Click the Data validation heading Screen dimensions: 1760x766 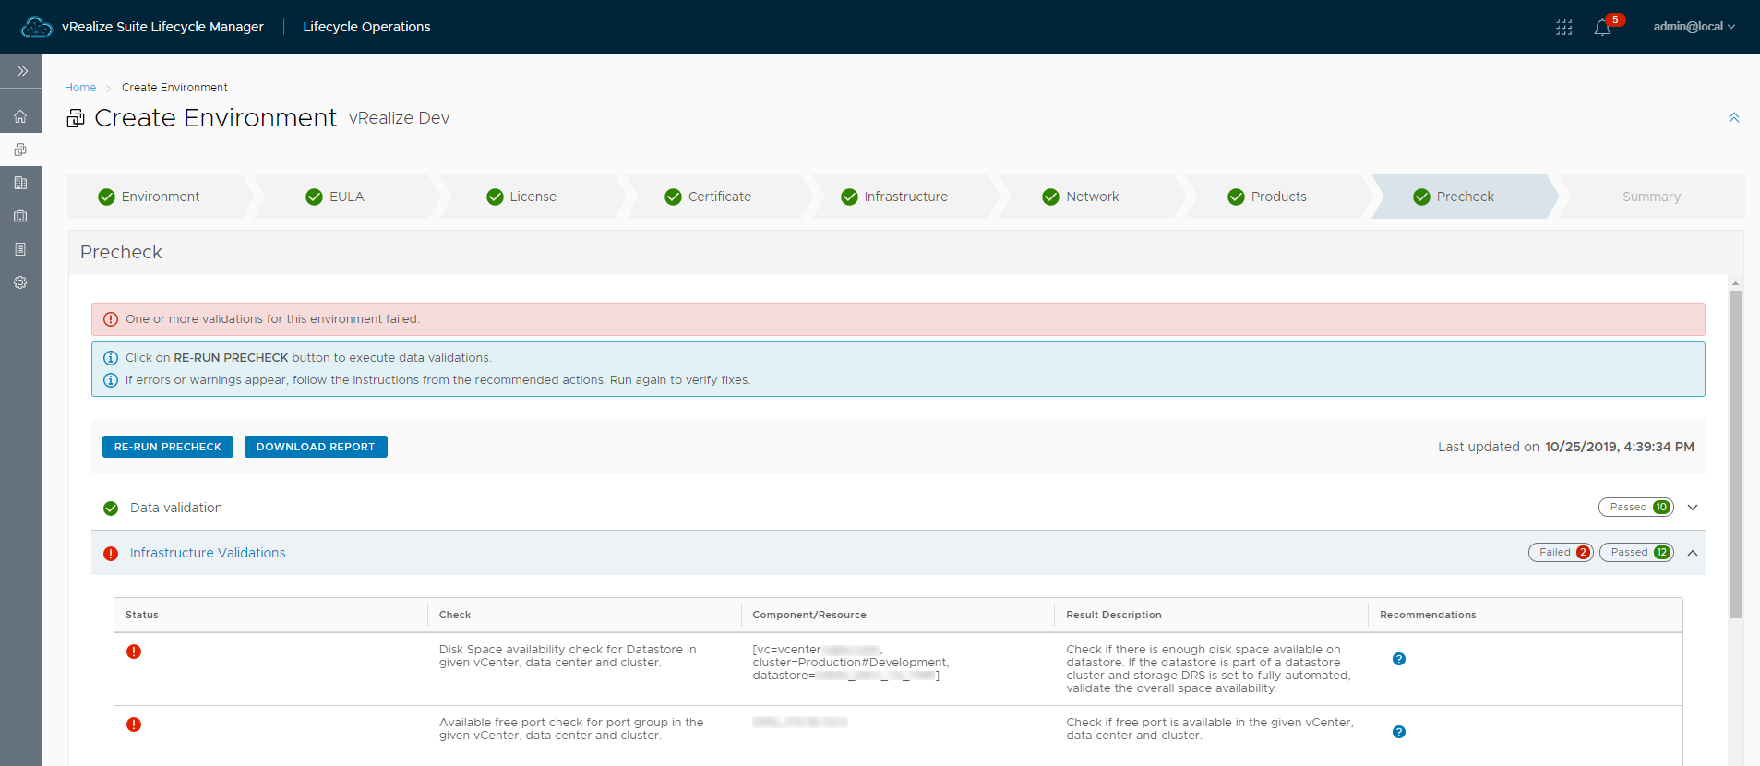tap(176, 508)
